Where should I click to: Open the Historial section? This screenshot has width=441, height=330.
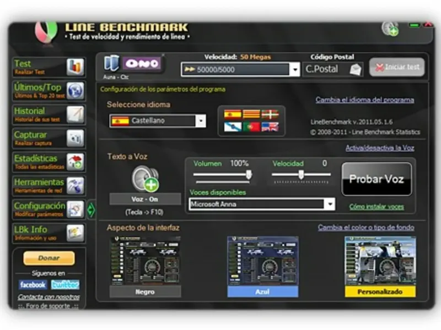point(49,115)
